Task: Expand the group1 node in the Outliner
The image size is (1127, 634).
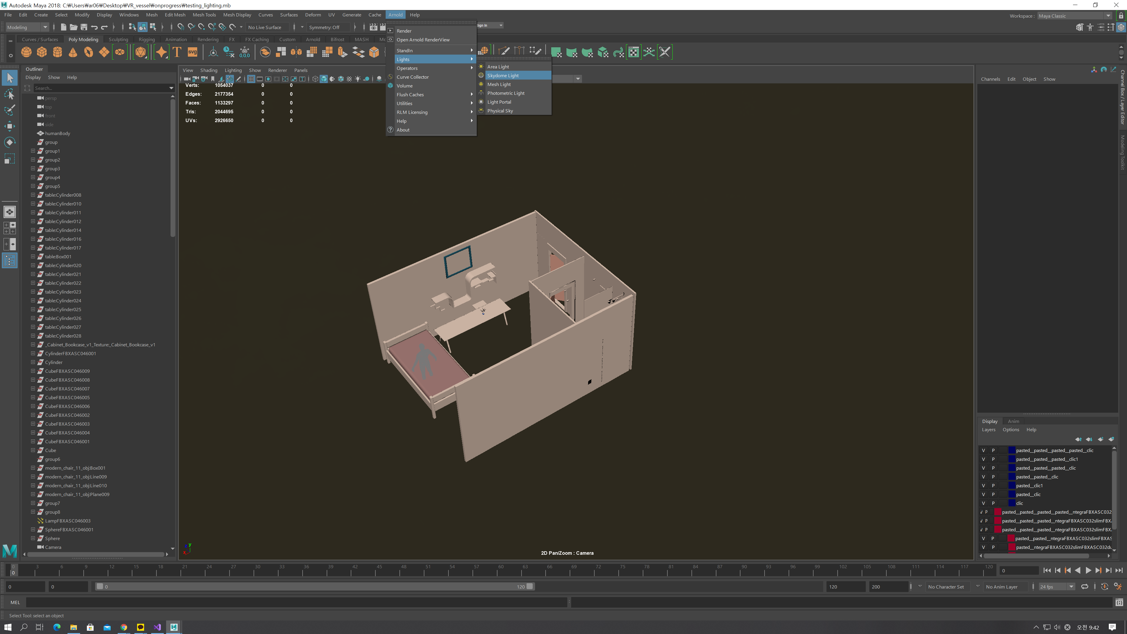Action: click(x=33, y=151)
